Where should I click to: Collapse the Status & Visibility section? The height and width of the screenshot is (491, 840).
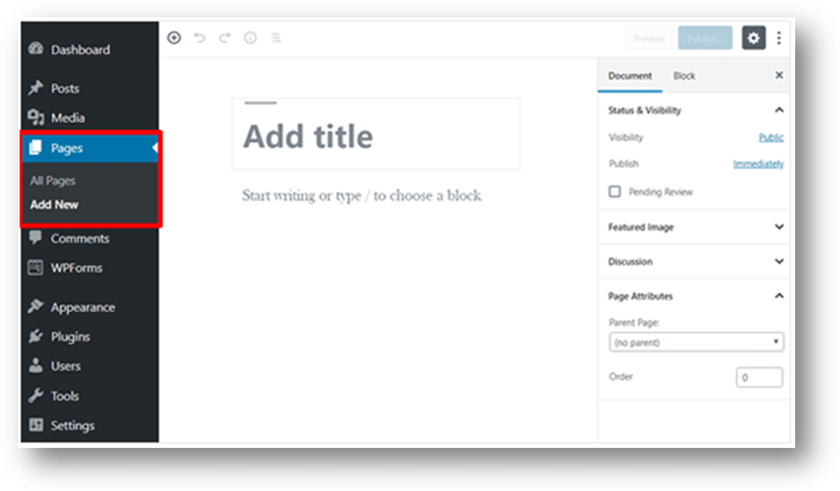point(779,110)
